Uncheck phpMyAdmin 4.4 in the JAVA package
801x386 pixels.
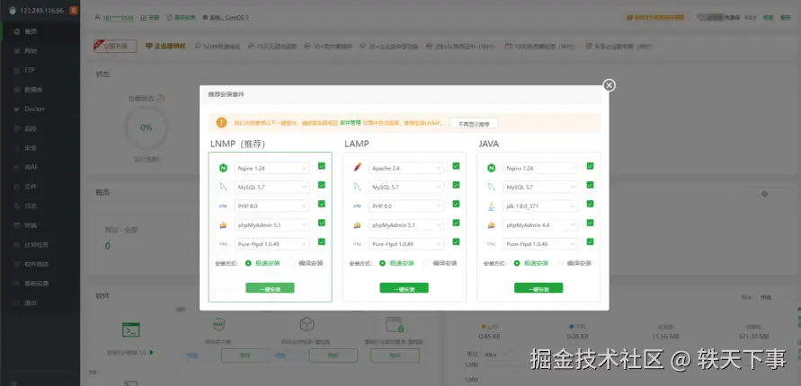coord(590,223)
